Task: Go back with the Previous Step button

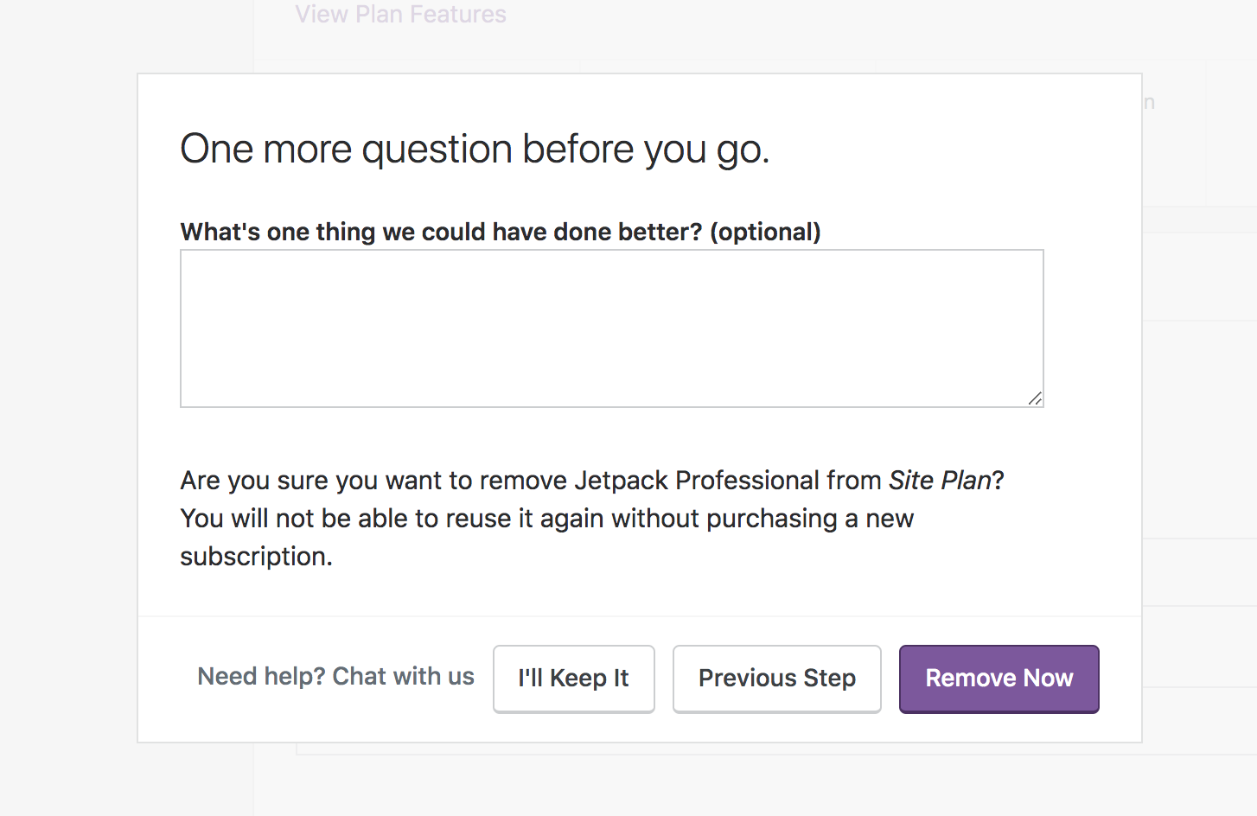Action: coord(776,679)
